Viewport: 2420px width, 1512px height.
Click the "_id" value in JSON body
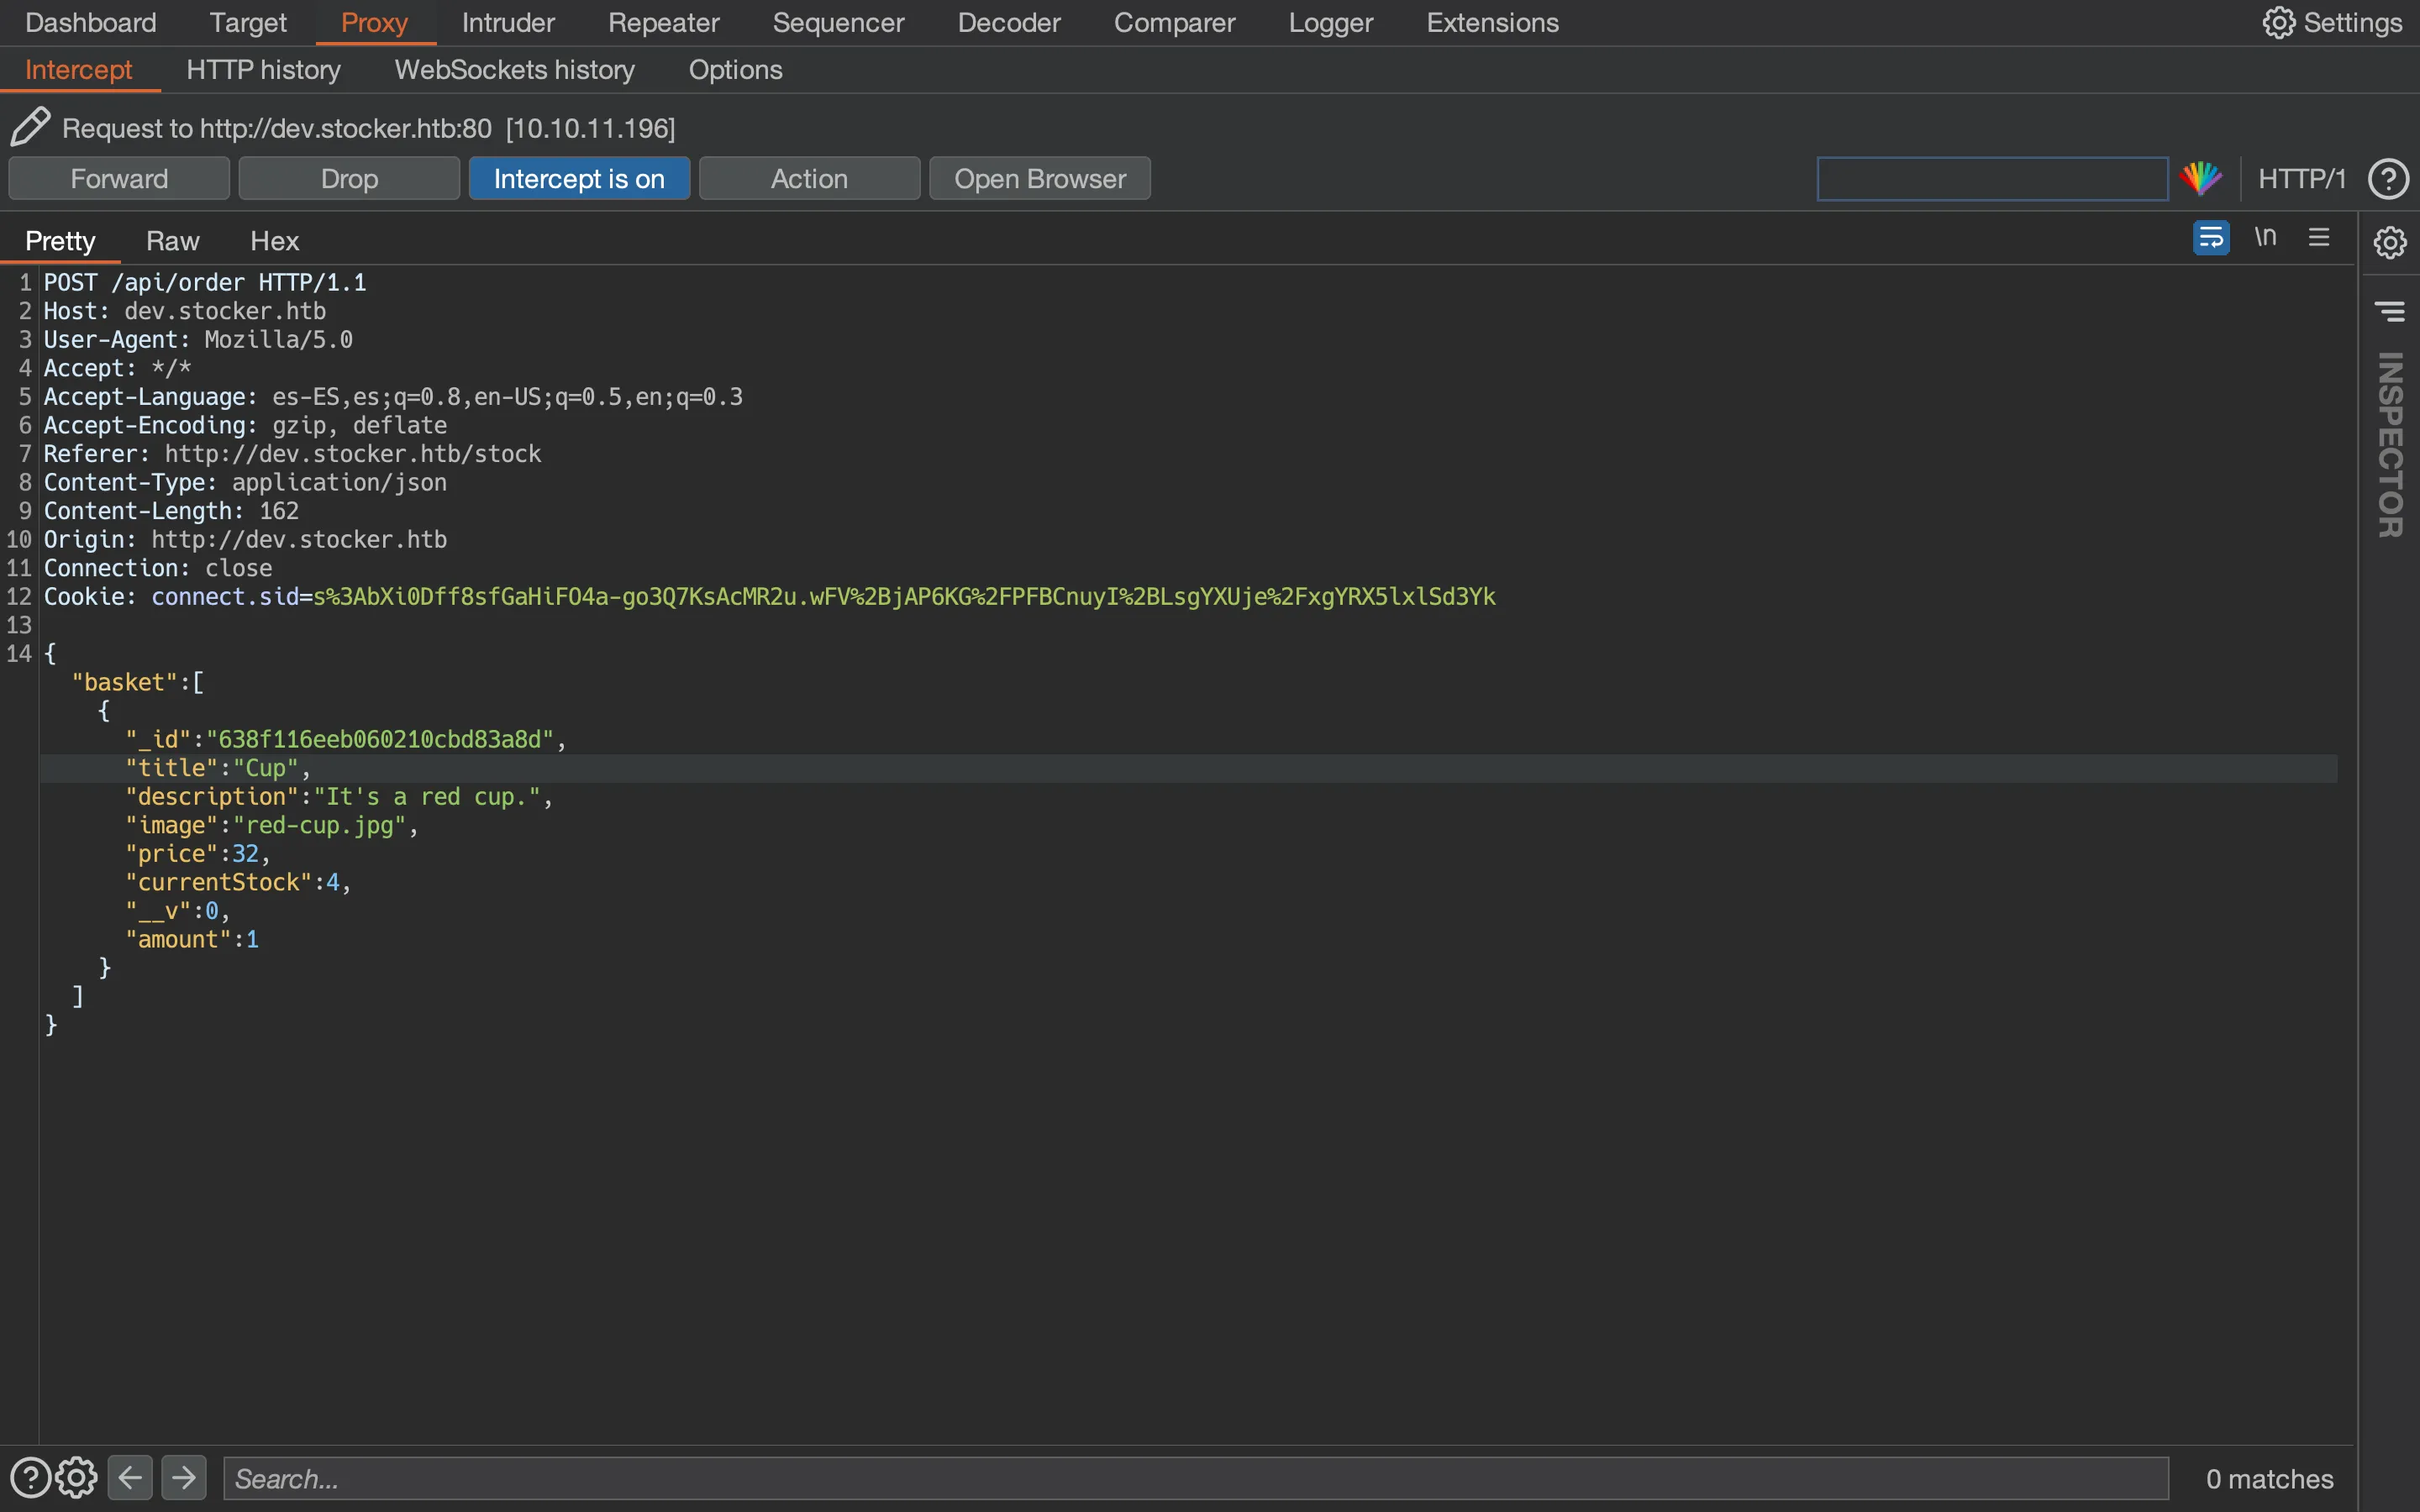(379, 739)
